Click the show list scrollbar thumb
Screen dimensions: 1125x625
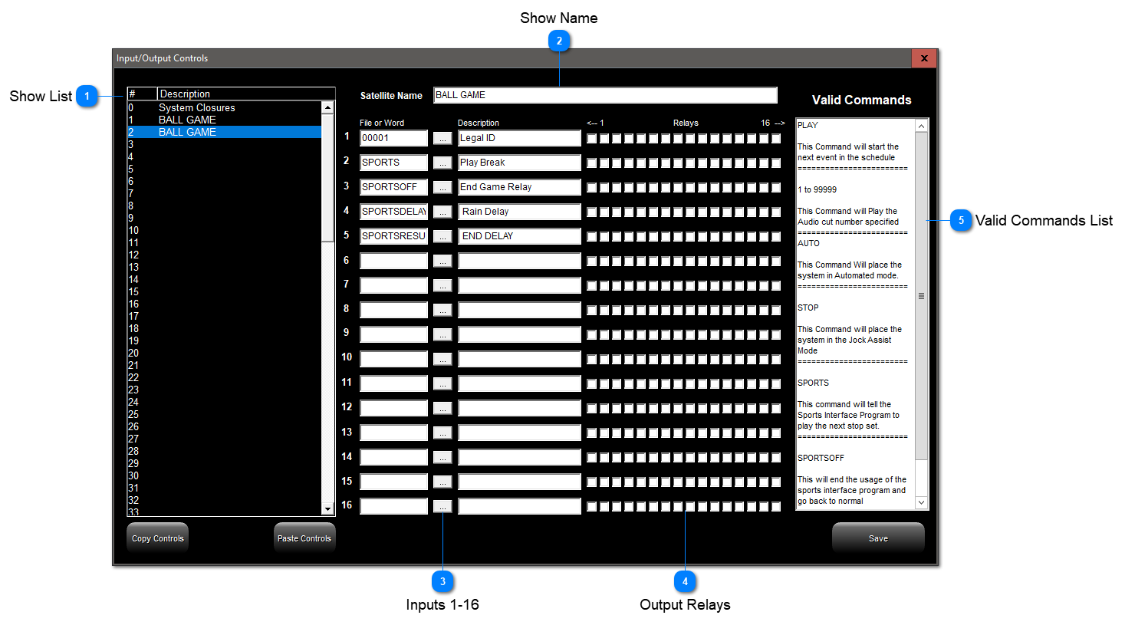click(327, 178)
